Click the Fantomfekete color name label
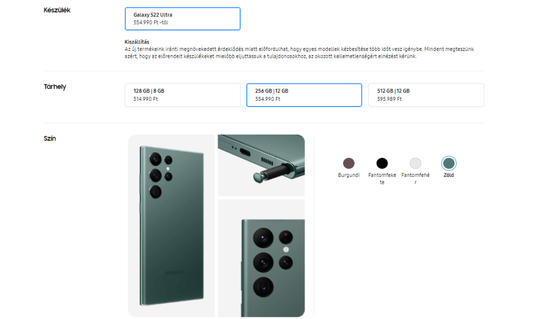Image resolution: width=538 pixels, height=319 pixels. [382, 178]
